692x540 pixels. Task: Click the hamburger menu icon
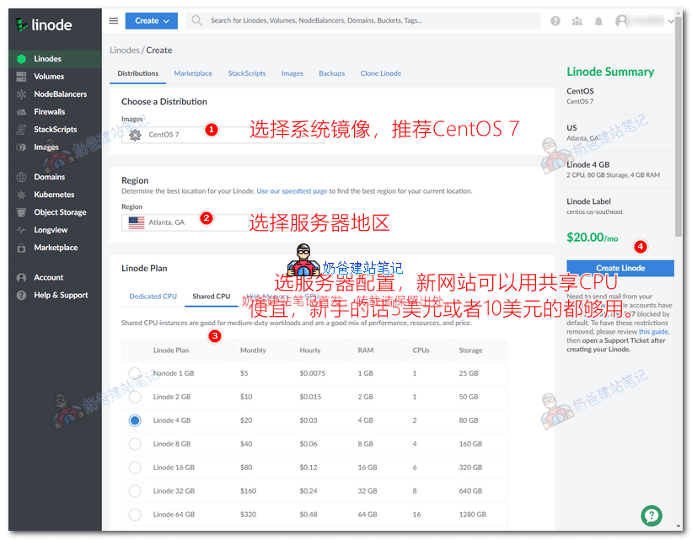coord(114,21)
